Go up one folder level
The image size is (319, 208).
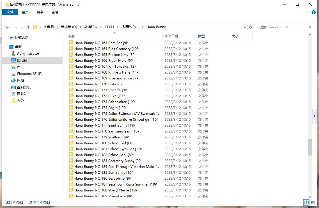point(28,27)
